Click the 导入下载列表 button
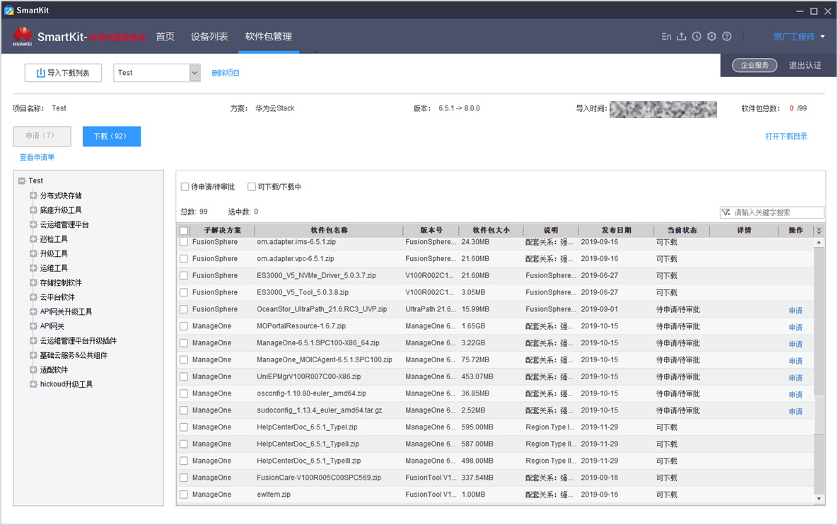 63,73
